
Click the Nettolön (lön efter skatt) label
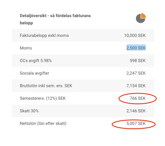click(43, 123)
